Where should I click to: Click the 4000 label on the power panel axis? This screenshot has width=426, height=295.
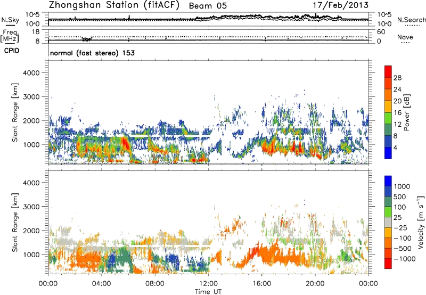point(31,73)
